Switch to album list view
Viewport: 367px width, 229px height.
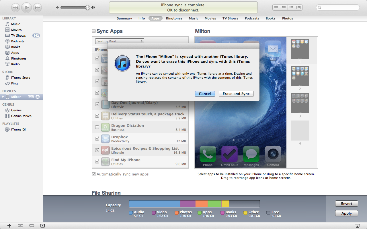pos(284,7)
